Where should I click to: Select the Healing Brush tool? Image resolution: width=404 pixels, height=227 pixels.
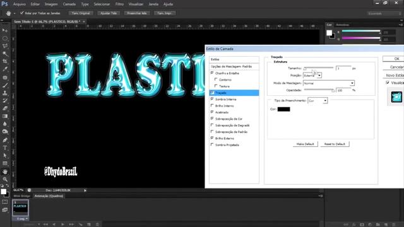5,77
